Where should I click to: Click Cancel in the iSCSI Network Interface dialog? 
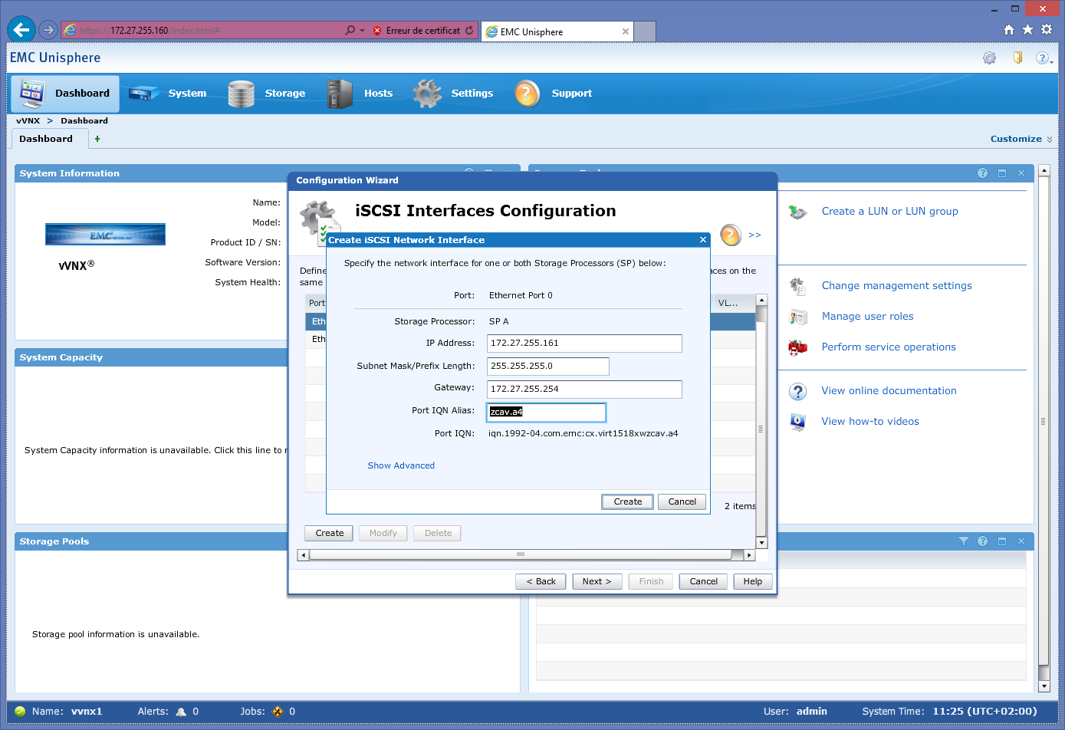682,501
